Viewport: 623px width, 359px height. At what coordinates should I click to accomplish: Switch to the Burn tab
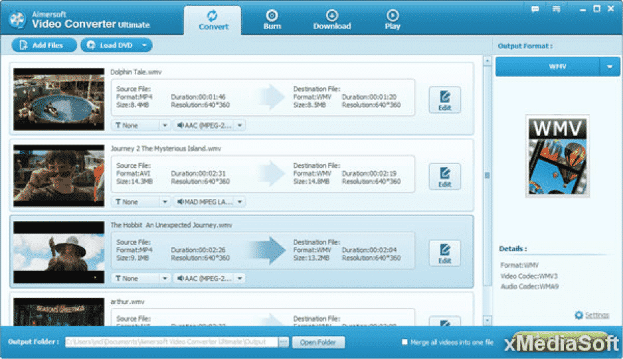pos(272,21)
